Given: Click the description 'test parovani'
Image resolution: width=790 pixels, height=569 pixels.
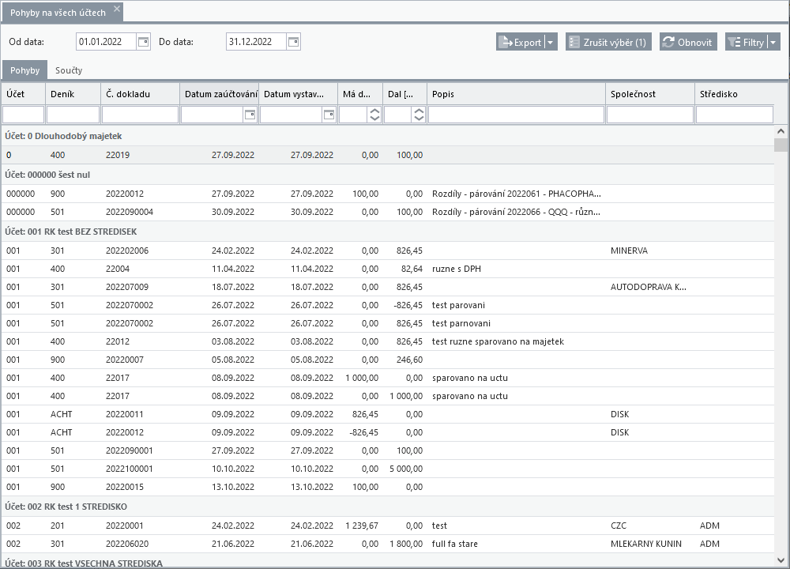Looking at the screenshot, I should [458, 305].
